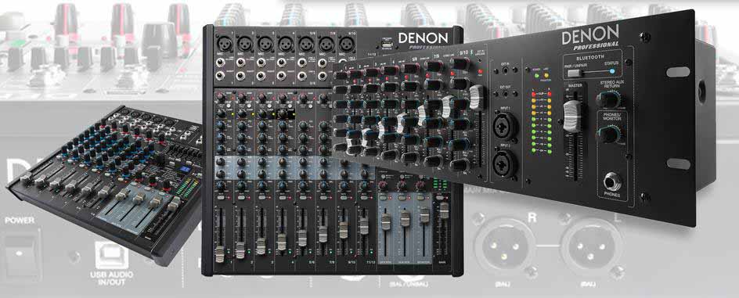Click the Ext In mini jack
The height and width of the screenshot is (298, 739).
tap(506, 71)
